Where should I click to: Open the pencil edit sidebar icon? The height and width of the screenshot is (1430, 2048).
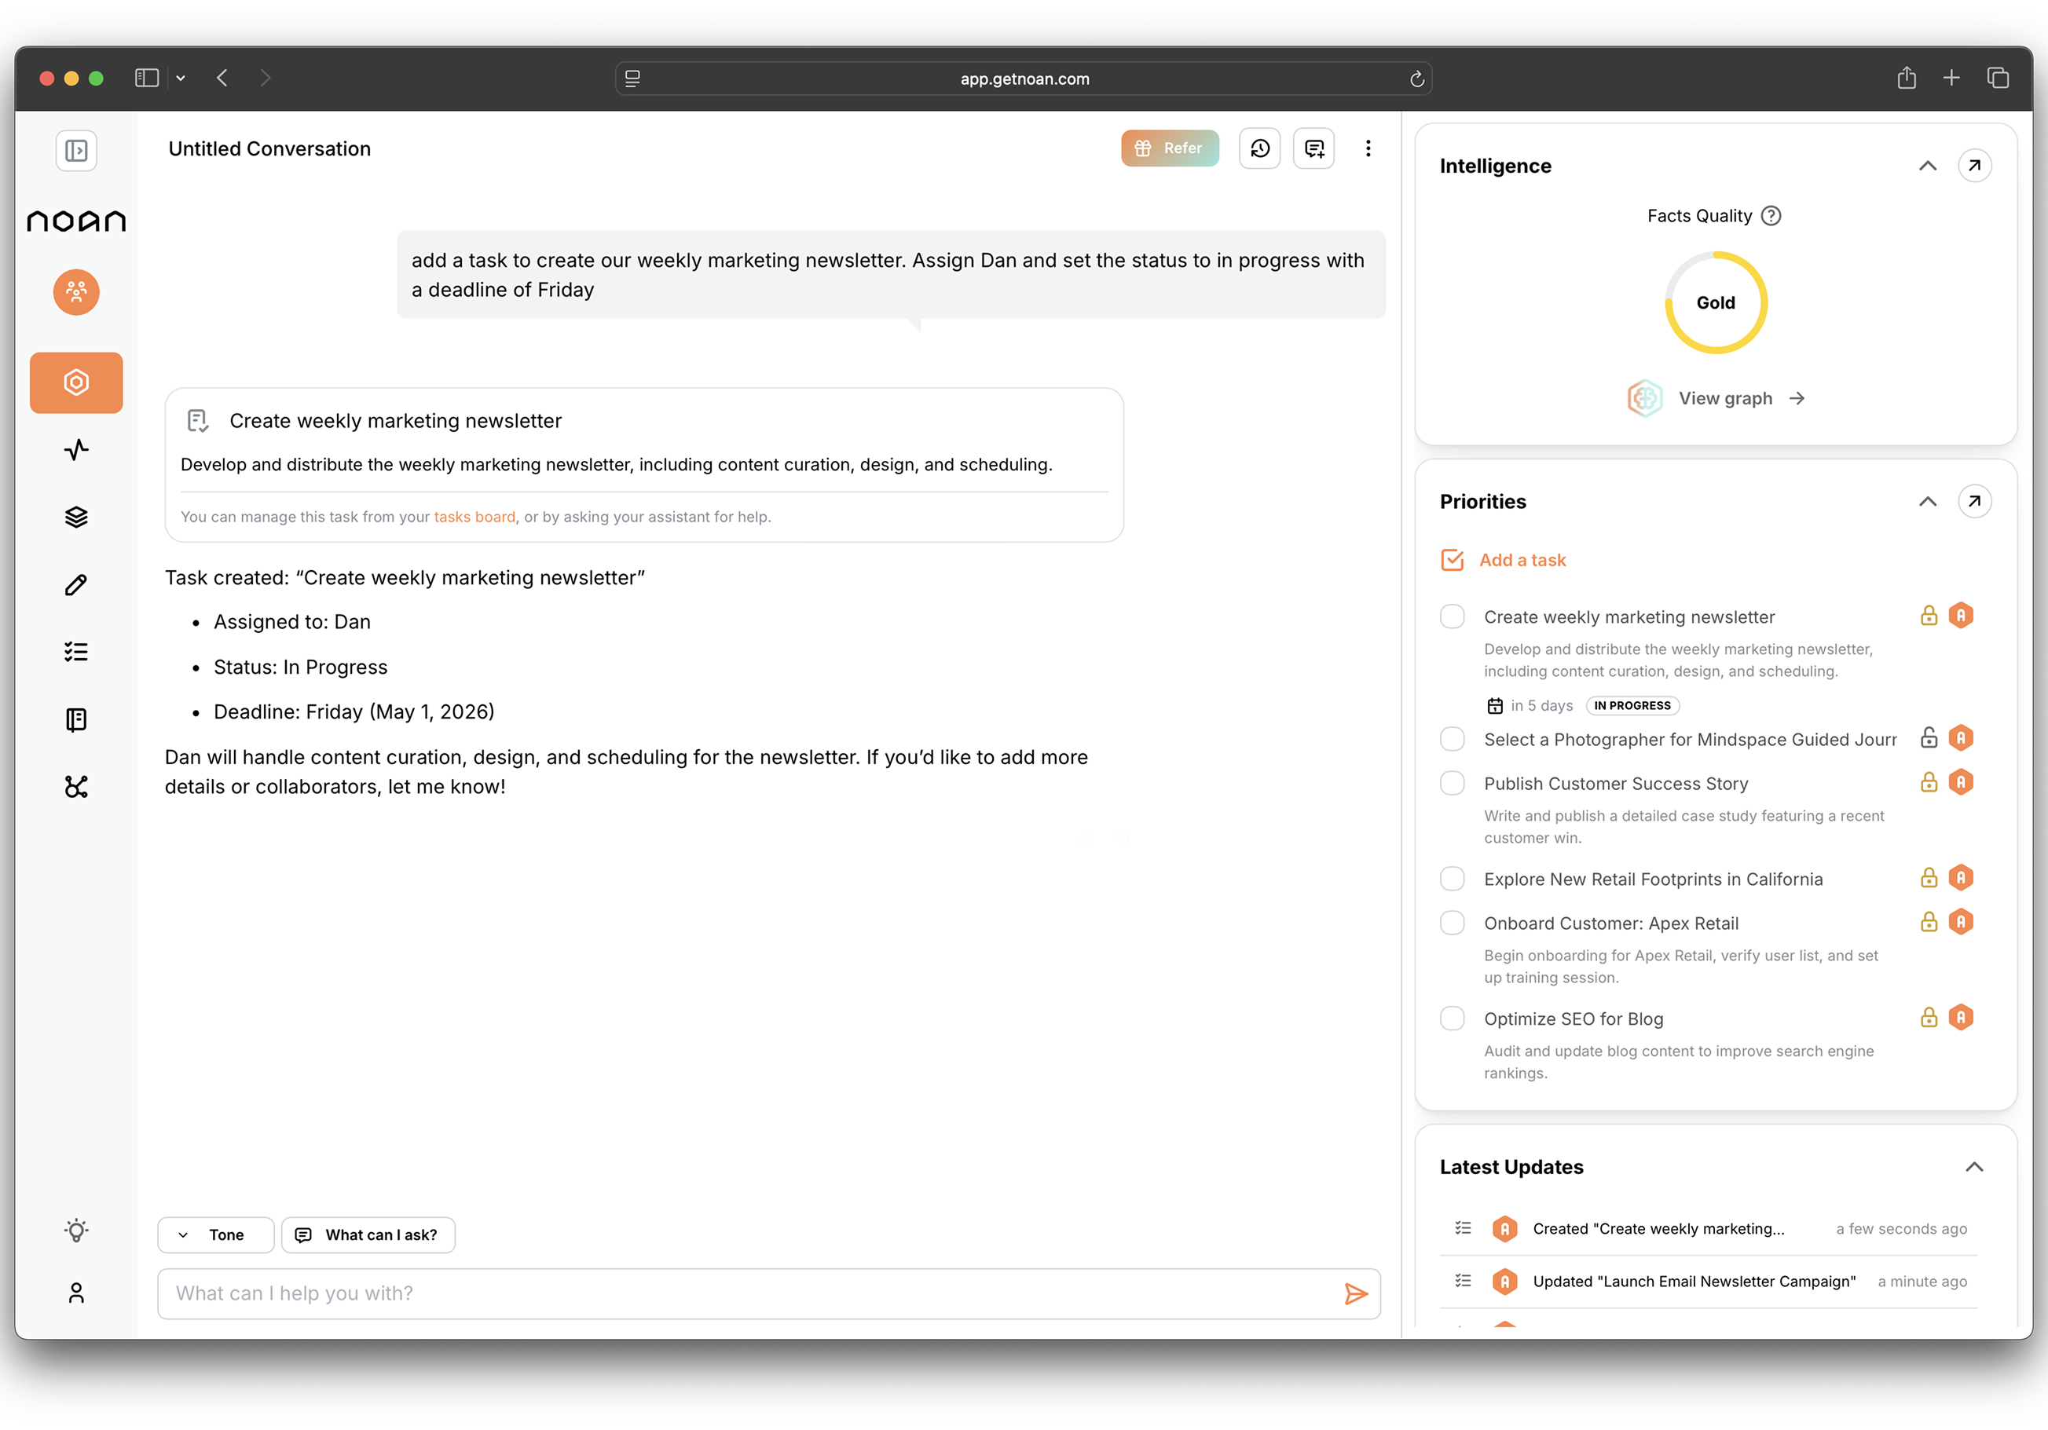coord(76,585)
